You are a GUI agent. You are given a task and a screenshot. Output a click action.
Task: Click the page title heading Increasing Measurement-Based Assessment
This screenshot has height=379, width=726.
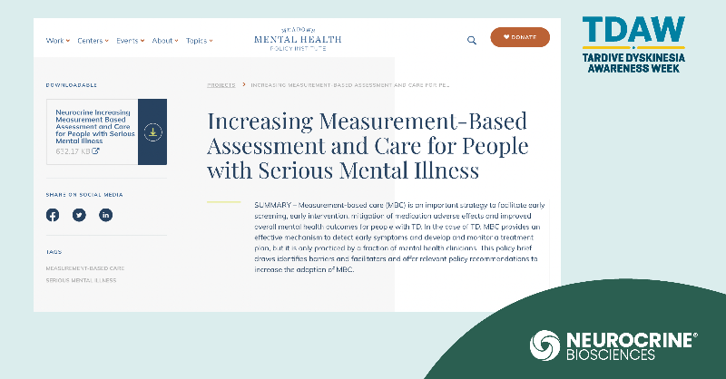point(368,145)
